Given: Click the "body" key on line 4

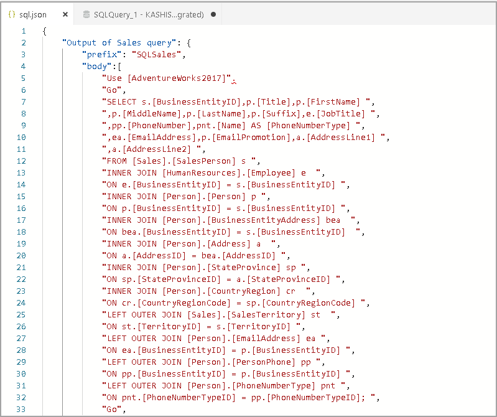Looking at the screenshot, I should (97, 66).
